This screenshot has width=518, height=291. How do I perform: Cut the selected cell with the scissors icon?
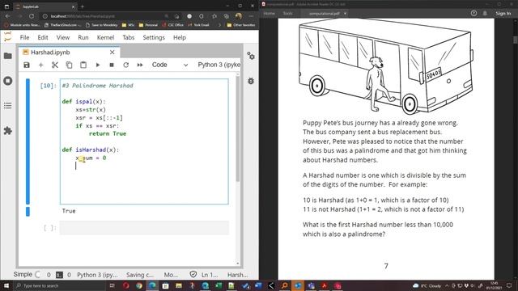55,65
